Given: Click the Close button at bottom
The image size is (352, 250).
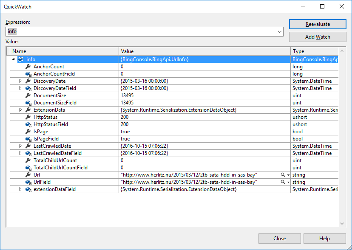Looking at the screenshot, I should 279,239.
